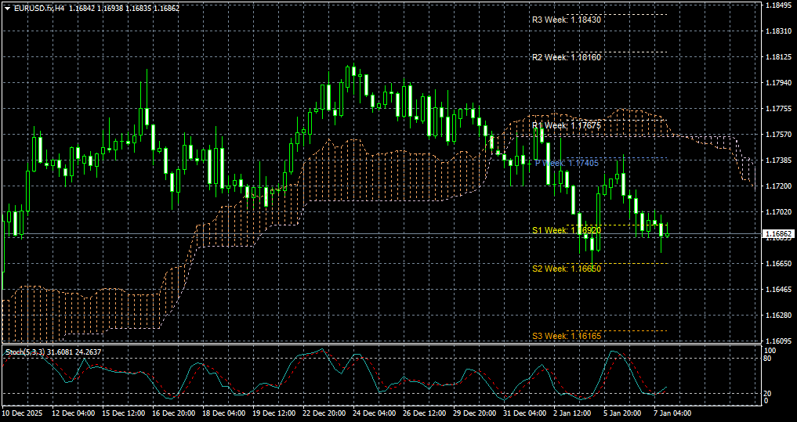Image resolution: width=797 pixels, height=422 pixels.
Task: Click price axis value 1.17200
Action: [779, 186]
